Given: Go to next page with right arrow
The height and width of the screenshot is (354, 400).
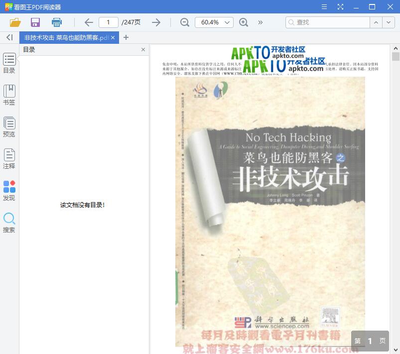Looking at the screenshot, I should 156,22.
